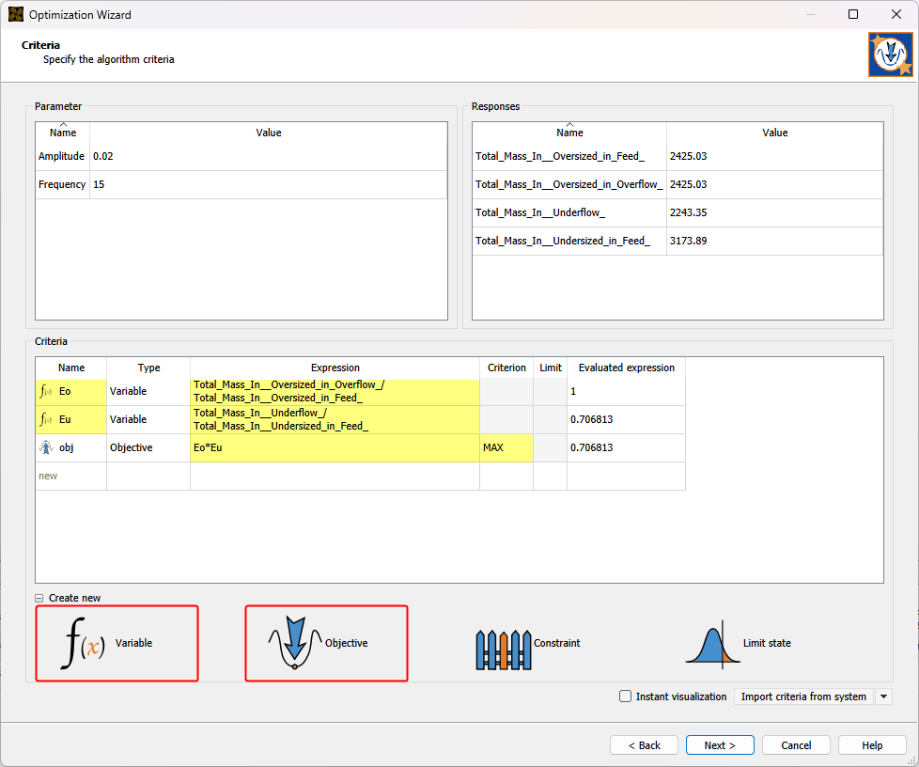Click the Criterion column header
Viewport: 919px width, 767px height.
click(x=506, y=368)
